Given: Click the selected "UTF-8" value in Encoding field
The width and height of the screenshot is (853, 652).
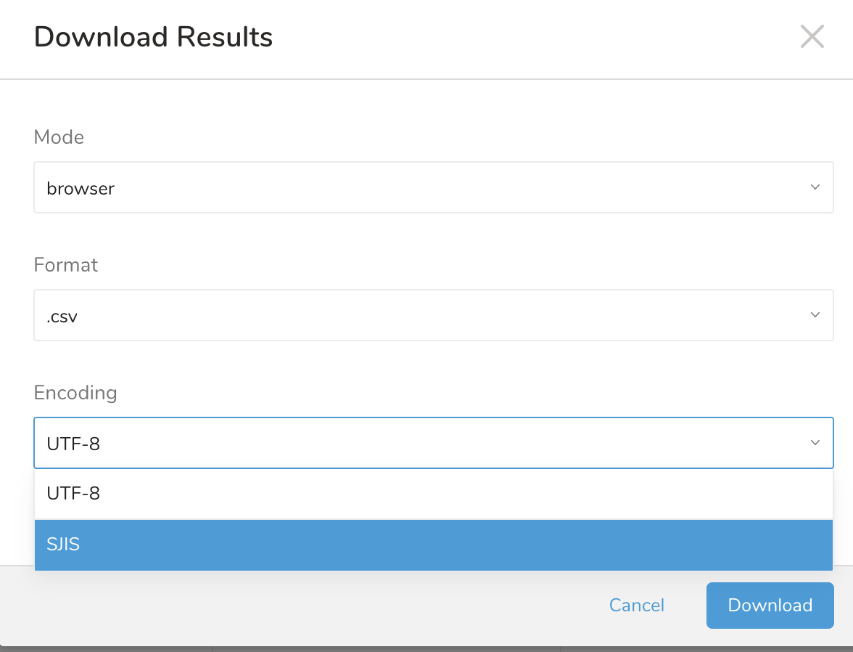Looking at the screenshot, I should (x=73, y=444).
